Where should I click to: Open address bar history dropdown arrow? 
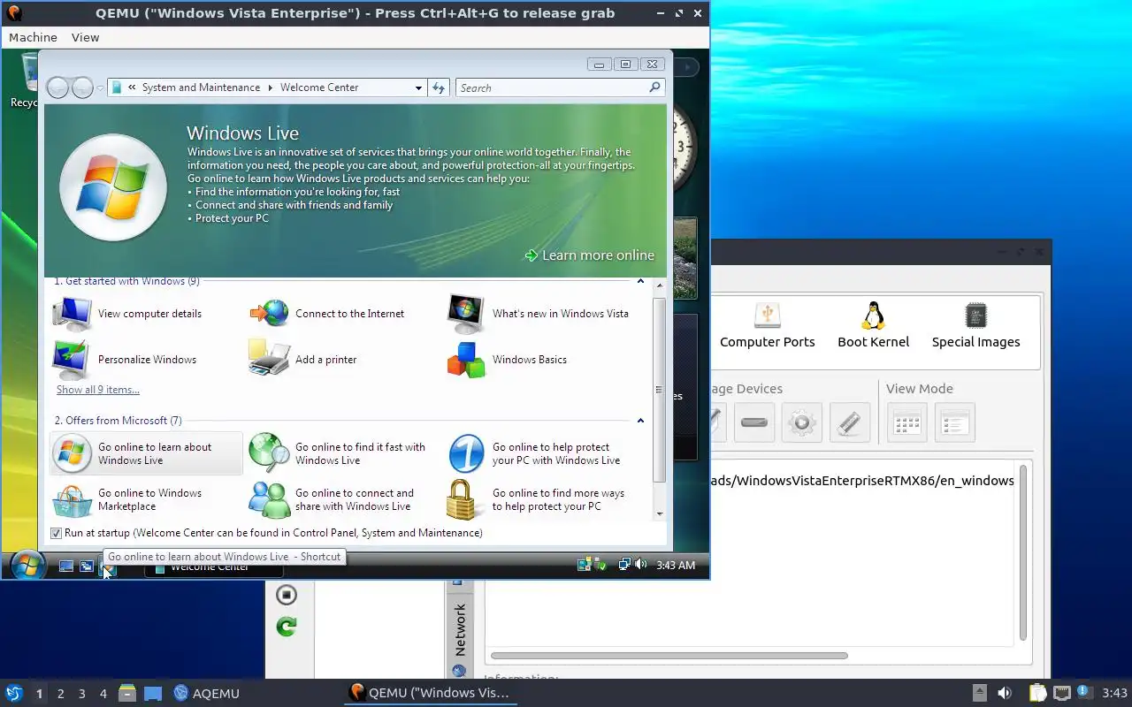418,87
